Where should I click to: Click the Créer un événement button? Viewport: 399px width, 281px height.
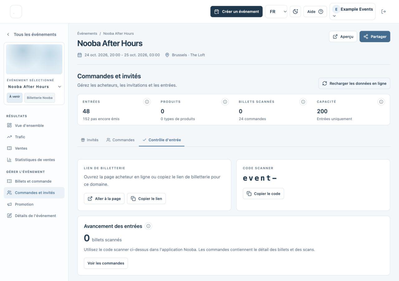point(236,12)
